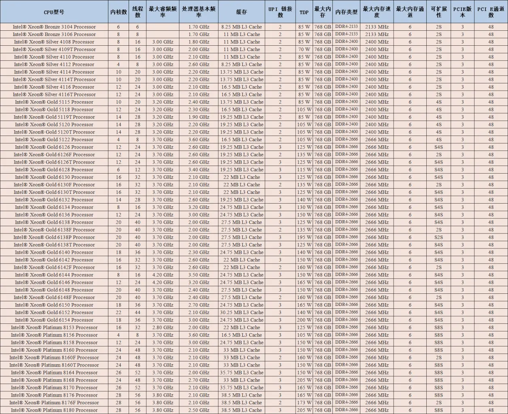Click the 173 W TDP value

tap(304, 403)
